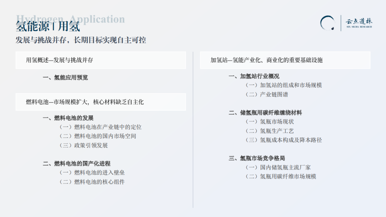This screenshot has width=386, height=217.
Task: Click the item 一、氢能应用预览
Action: (65, 78)
